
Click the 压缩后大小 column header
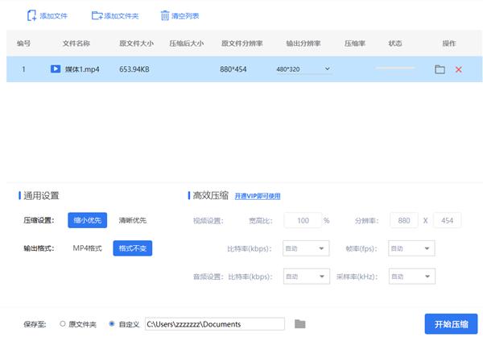click(x=187, y=44)
